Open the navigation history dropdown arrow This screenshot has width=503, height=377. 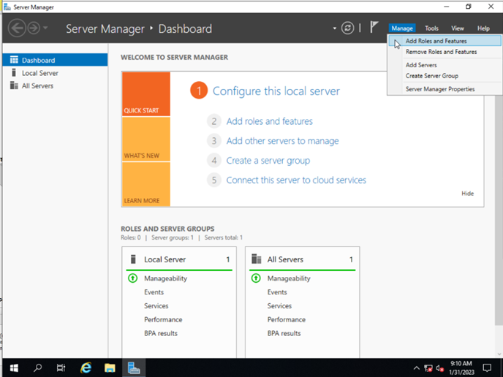coord(45,28)
